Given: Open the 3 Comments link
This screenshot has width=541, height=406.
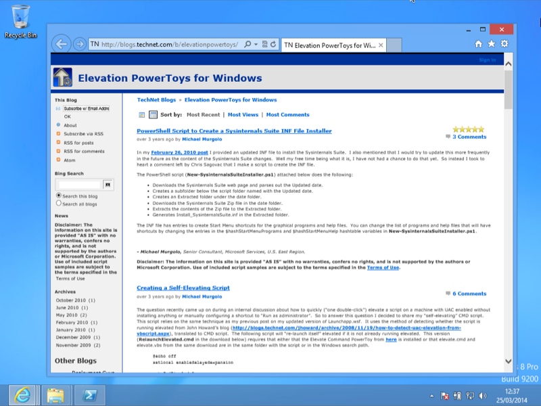Looking at the screenshot, I should pyautogui.click(x=469, y=137).
